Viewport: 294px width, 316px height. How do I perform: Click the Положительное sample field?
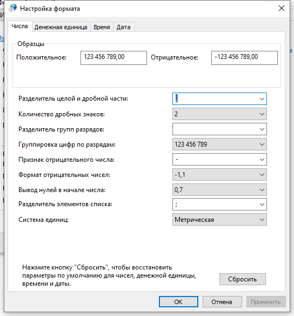coord(113,58)
